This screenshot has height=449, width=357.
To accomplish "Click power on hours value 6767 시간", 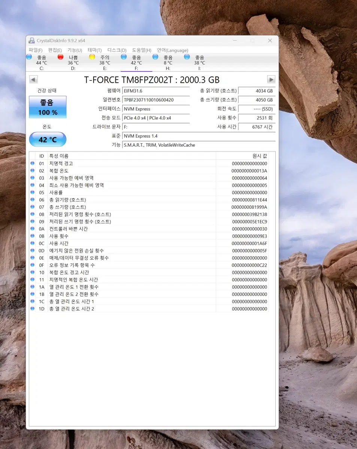I will point(257,127).
